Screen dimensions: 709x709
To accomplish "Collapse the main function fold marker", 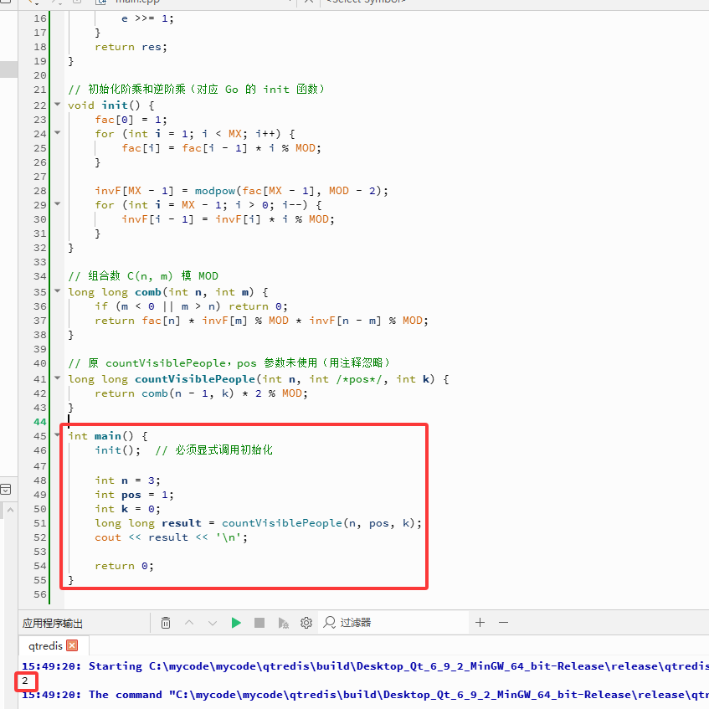I will (x=58, y=435).
